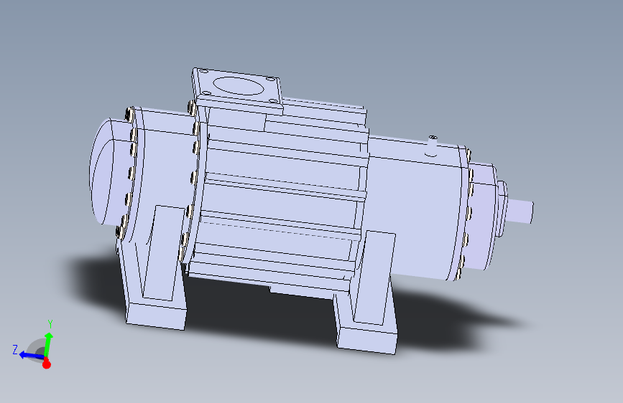
Task: Select the left front mounting foot base
Action: [x=156, y=316]
